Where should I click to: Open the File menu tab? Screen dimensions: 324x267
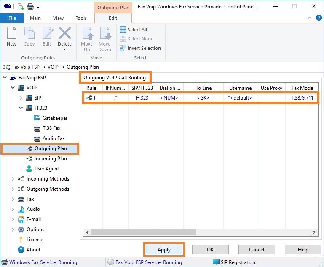pos(12,18)
